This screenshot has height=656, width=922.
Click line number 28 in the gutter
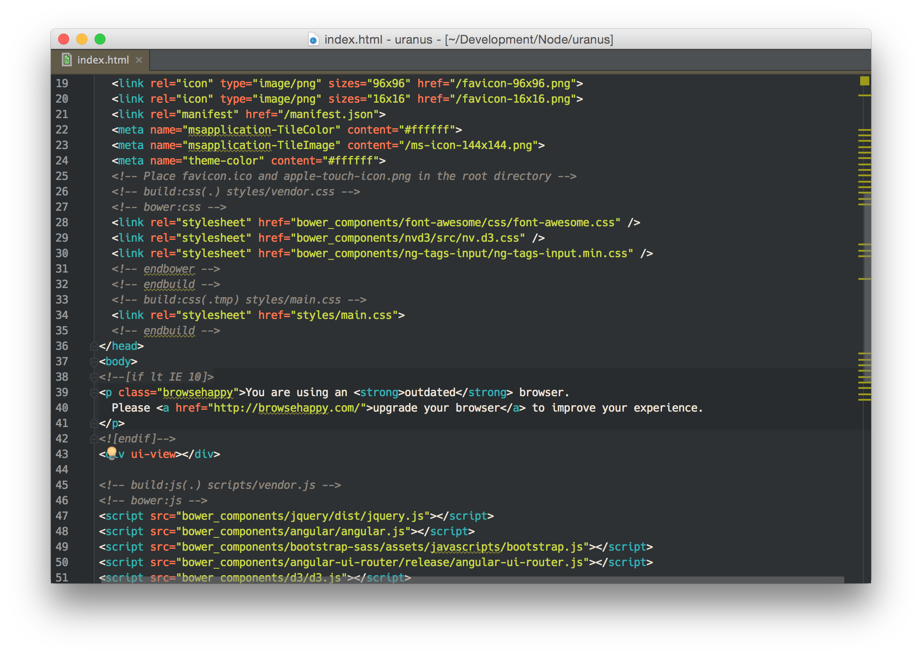pyautogui.click(x=62, y=223)
